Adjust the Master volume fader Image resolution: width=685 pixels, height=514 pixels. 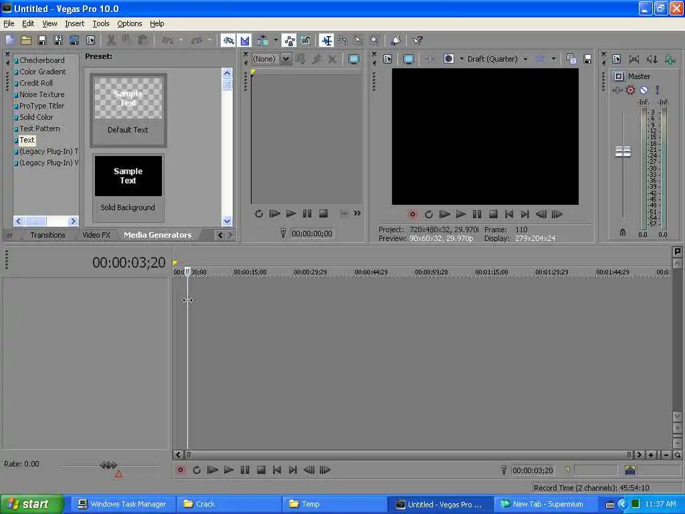point(623,151)
